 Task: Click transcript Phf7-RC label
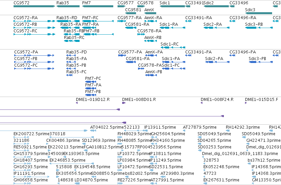(x=90, y=18)
